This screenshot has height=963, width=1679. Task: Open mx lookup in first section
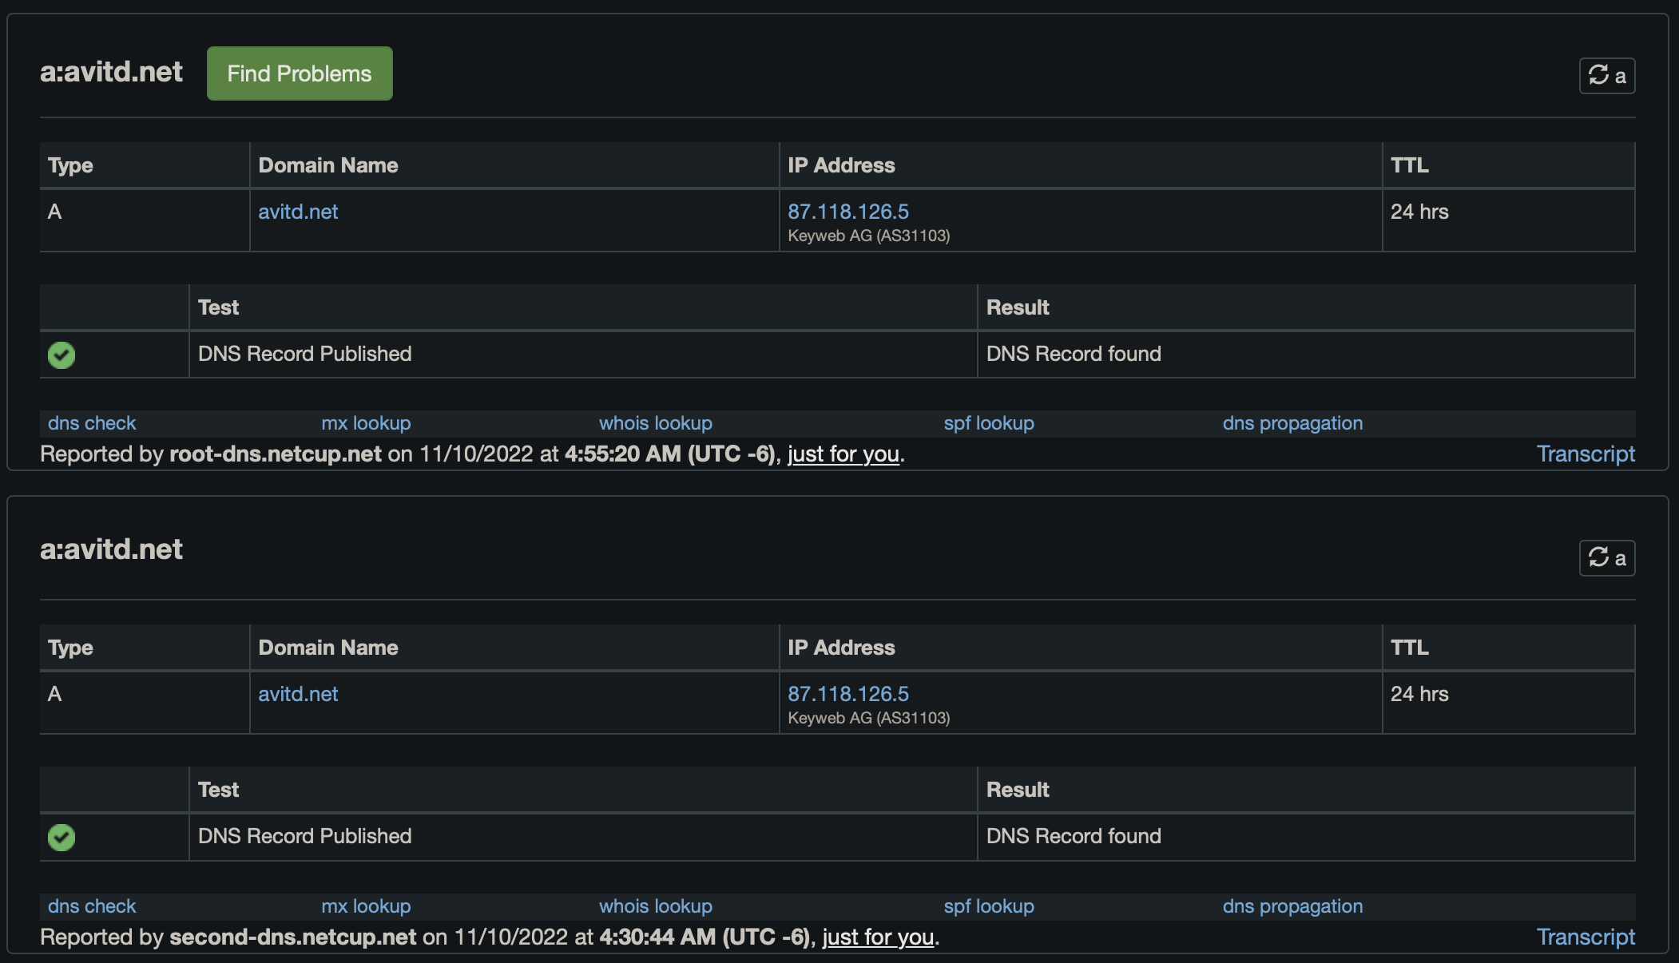[366, 423]
